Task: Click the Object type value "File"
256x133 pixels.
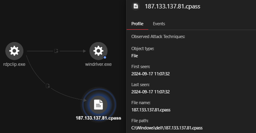Action: (x=134, y=56)
